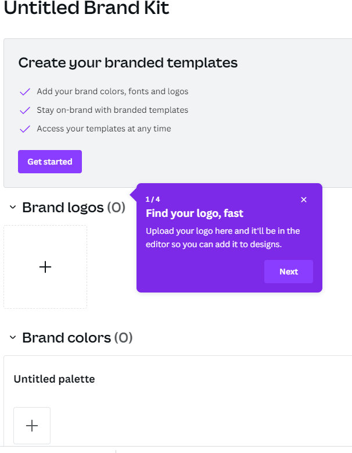The width and height of the screenshot is (352, 453).
Task: Click checkmark beside Add your brand colors
Action: (x=25, y=91)
